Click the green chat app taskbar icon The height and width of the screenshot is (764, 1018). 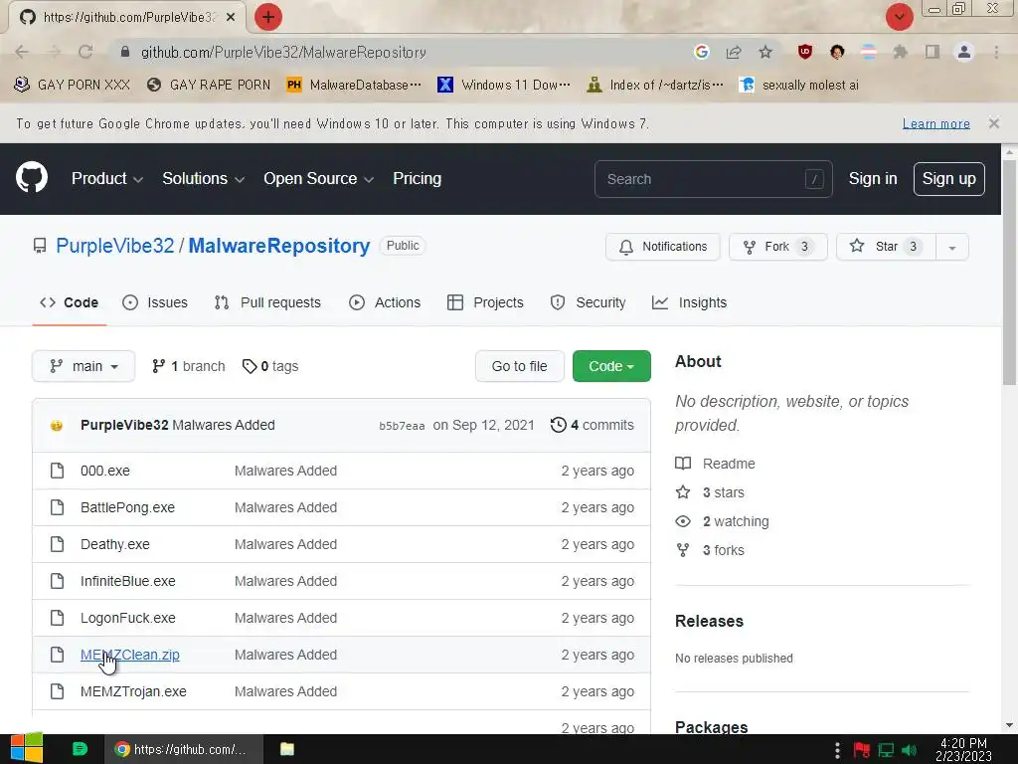click(x=80, y=749)
